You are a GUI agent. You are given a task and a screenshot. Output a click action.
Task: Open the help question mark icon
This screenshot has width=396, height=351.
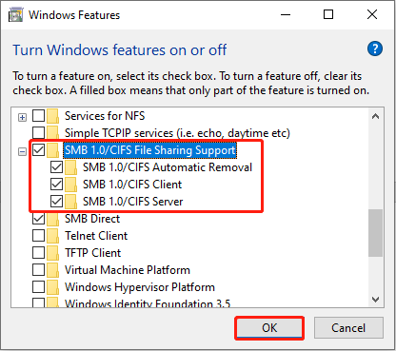375,49
